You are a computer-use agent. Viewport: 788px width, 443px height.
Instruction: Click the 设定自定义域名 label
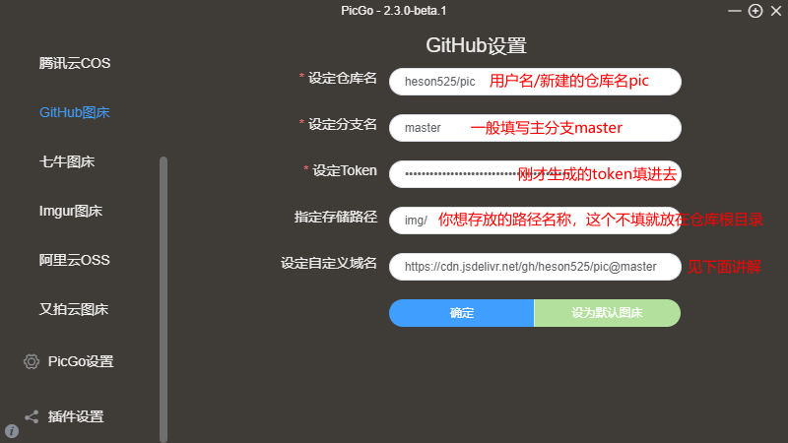point(329,263)
